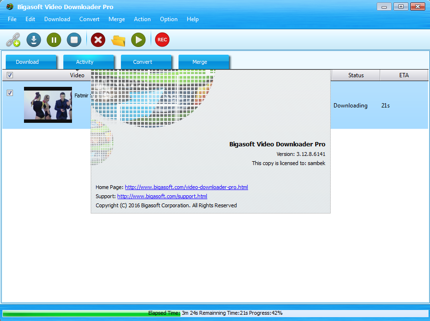This screenshot has height=321, width=430.
Task: Click the Video column header
Action: (x=77, y=75)
